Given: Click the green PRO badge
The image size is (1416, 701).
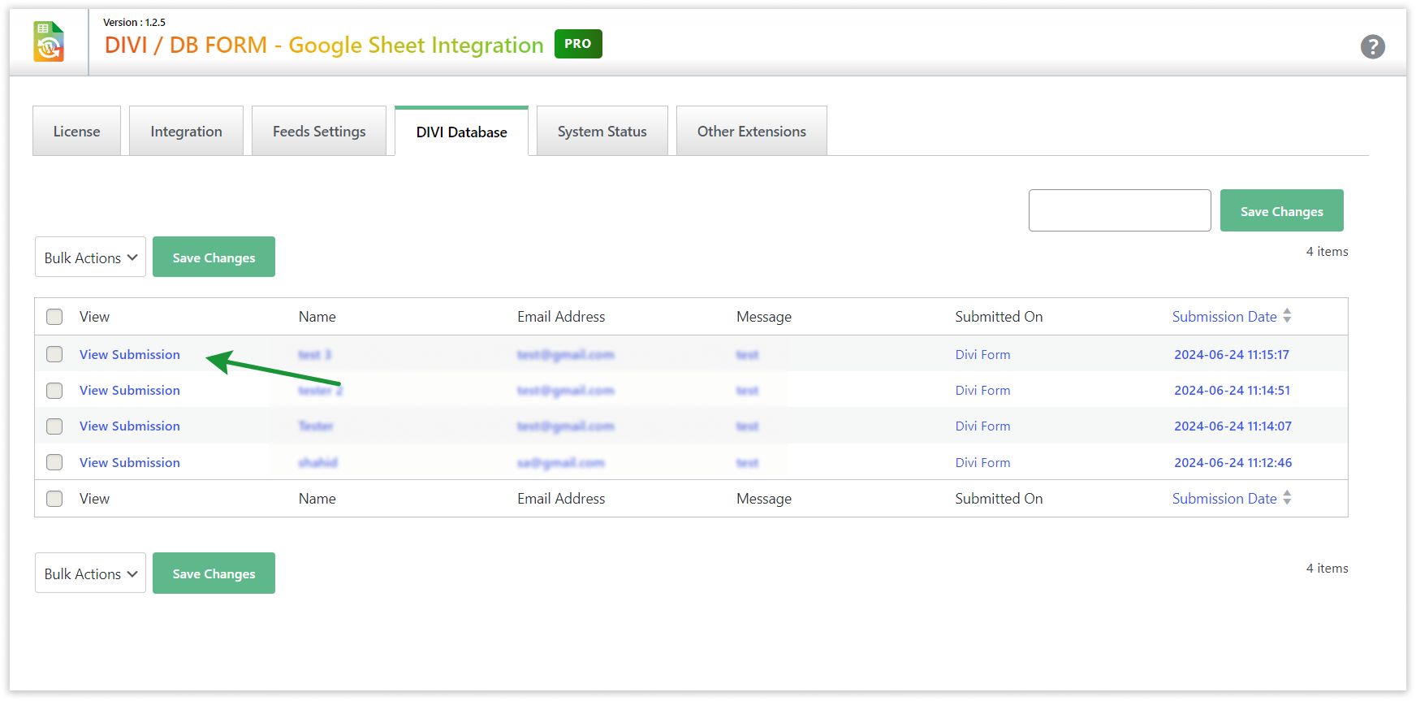Looking at the screenshot, I should pos(577,44).
